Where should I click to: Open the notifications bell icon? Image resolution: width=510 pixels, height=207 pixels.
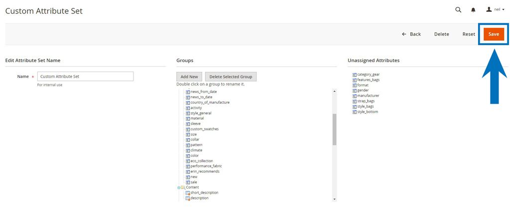(473, 10)
